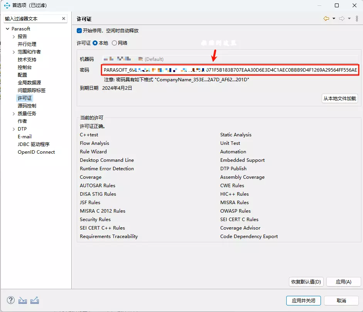Click the 从本地文件加载 button

click(x=339, y=99)
